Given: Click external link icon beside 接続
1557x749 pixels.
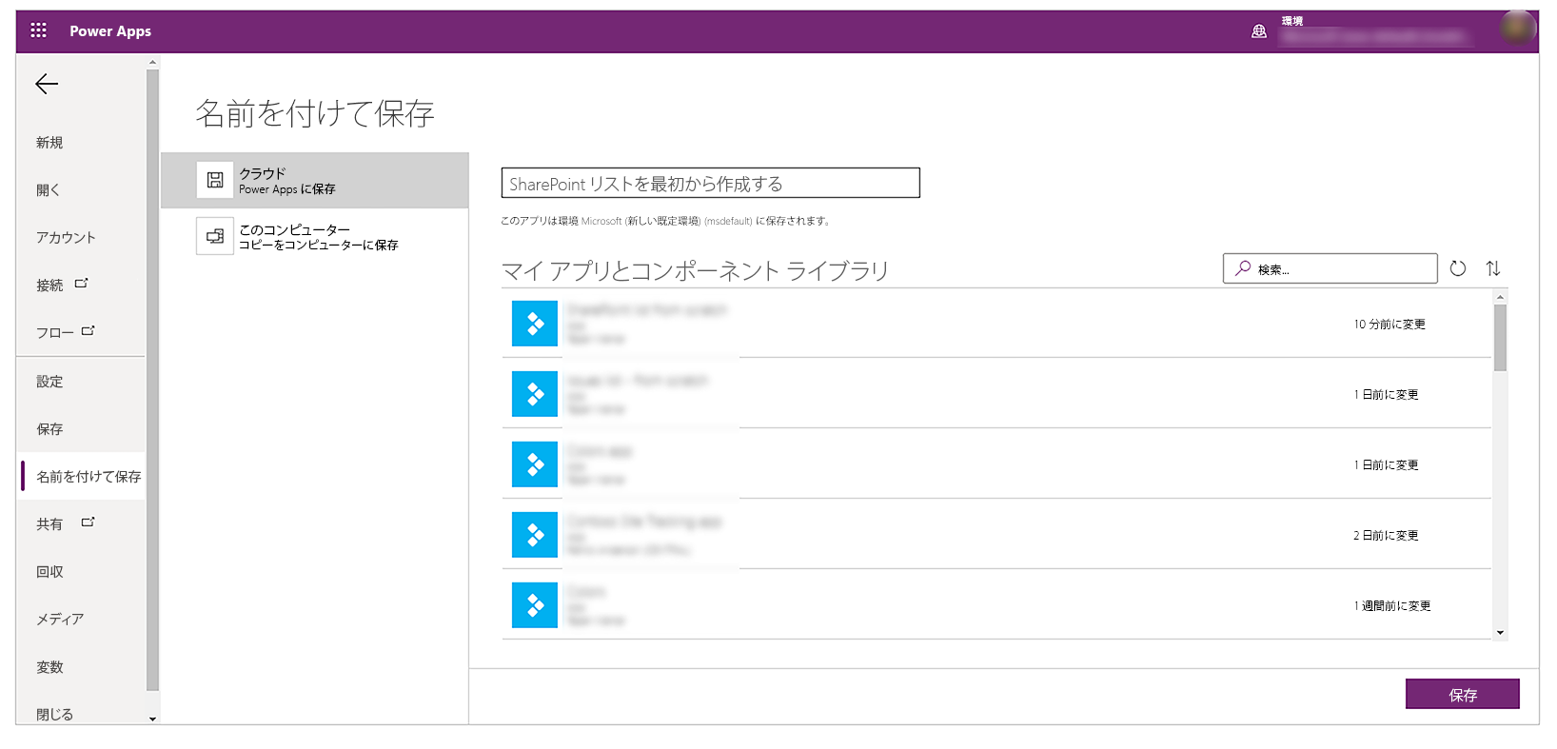Looking at the screenshot, I should click(81, 284).
